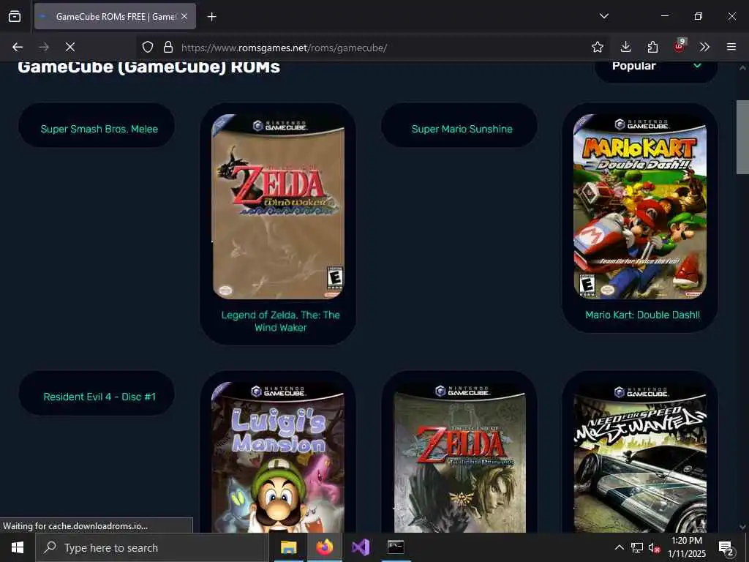Stop loading the page
This screenshot has width=749, height=562.
69,47
